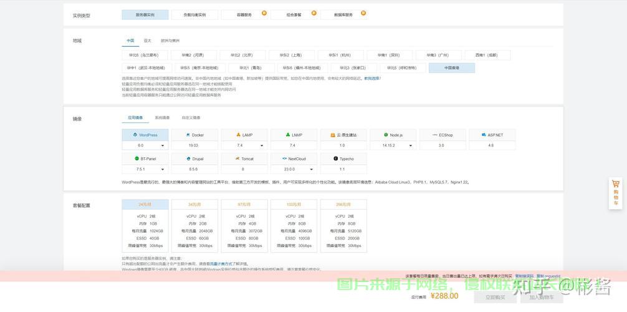Select the 负载均衡实例 instance type
The height and width of the screenshot is (312, 627).
[x=194, y=15]
